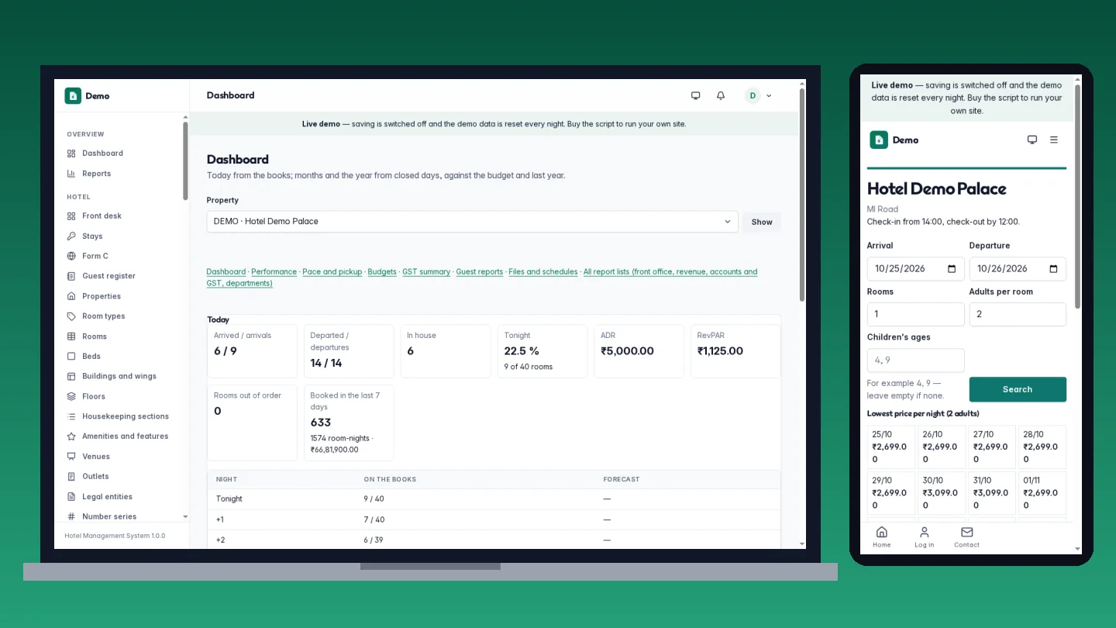Open the Files and schedules link
This screenshot has height=628, width=1116.
[x=543, y=272]
